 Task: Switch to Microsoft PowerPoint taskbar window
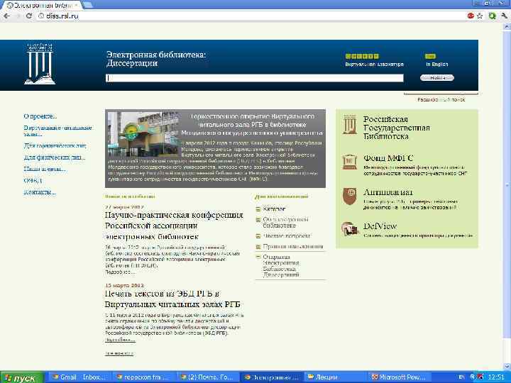[401, 377]
